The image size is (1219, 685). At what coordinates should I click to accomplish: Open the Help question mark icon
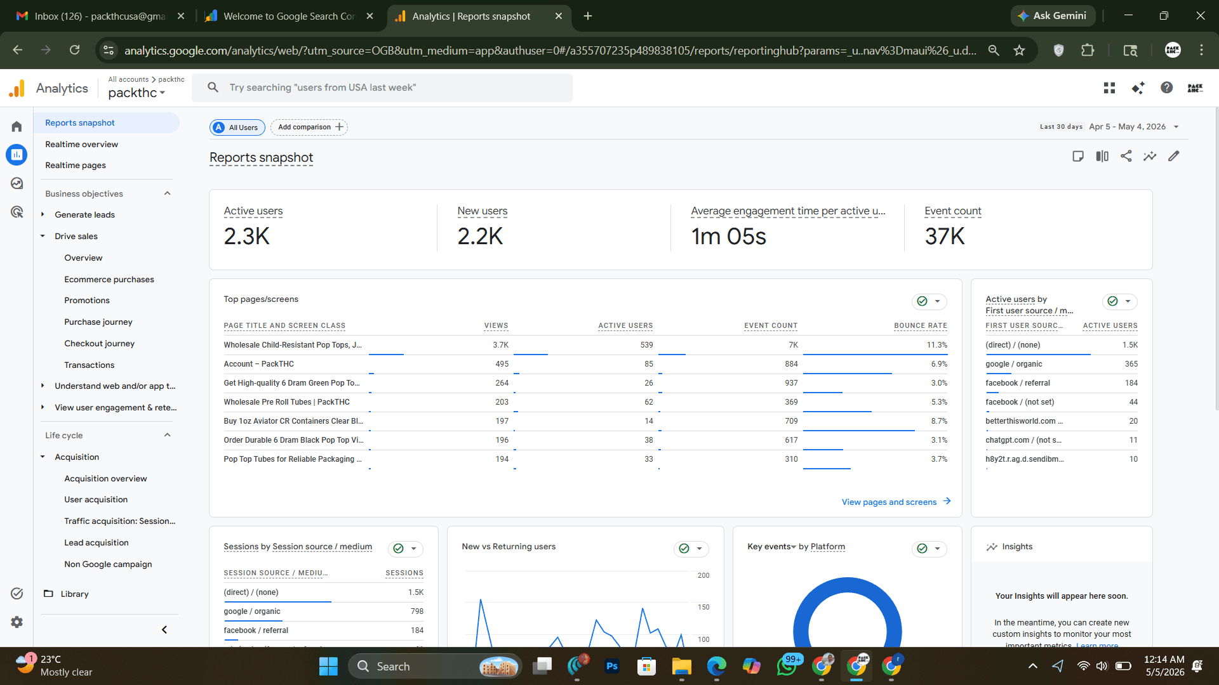pos(1166,88)
